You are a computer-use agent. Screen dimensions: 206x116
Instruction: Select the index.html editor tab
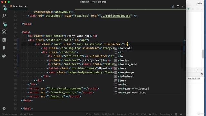[18, 6]
